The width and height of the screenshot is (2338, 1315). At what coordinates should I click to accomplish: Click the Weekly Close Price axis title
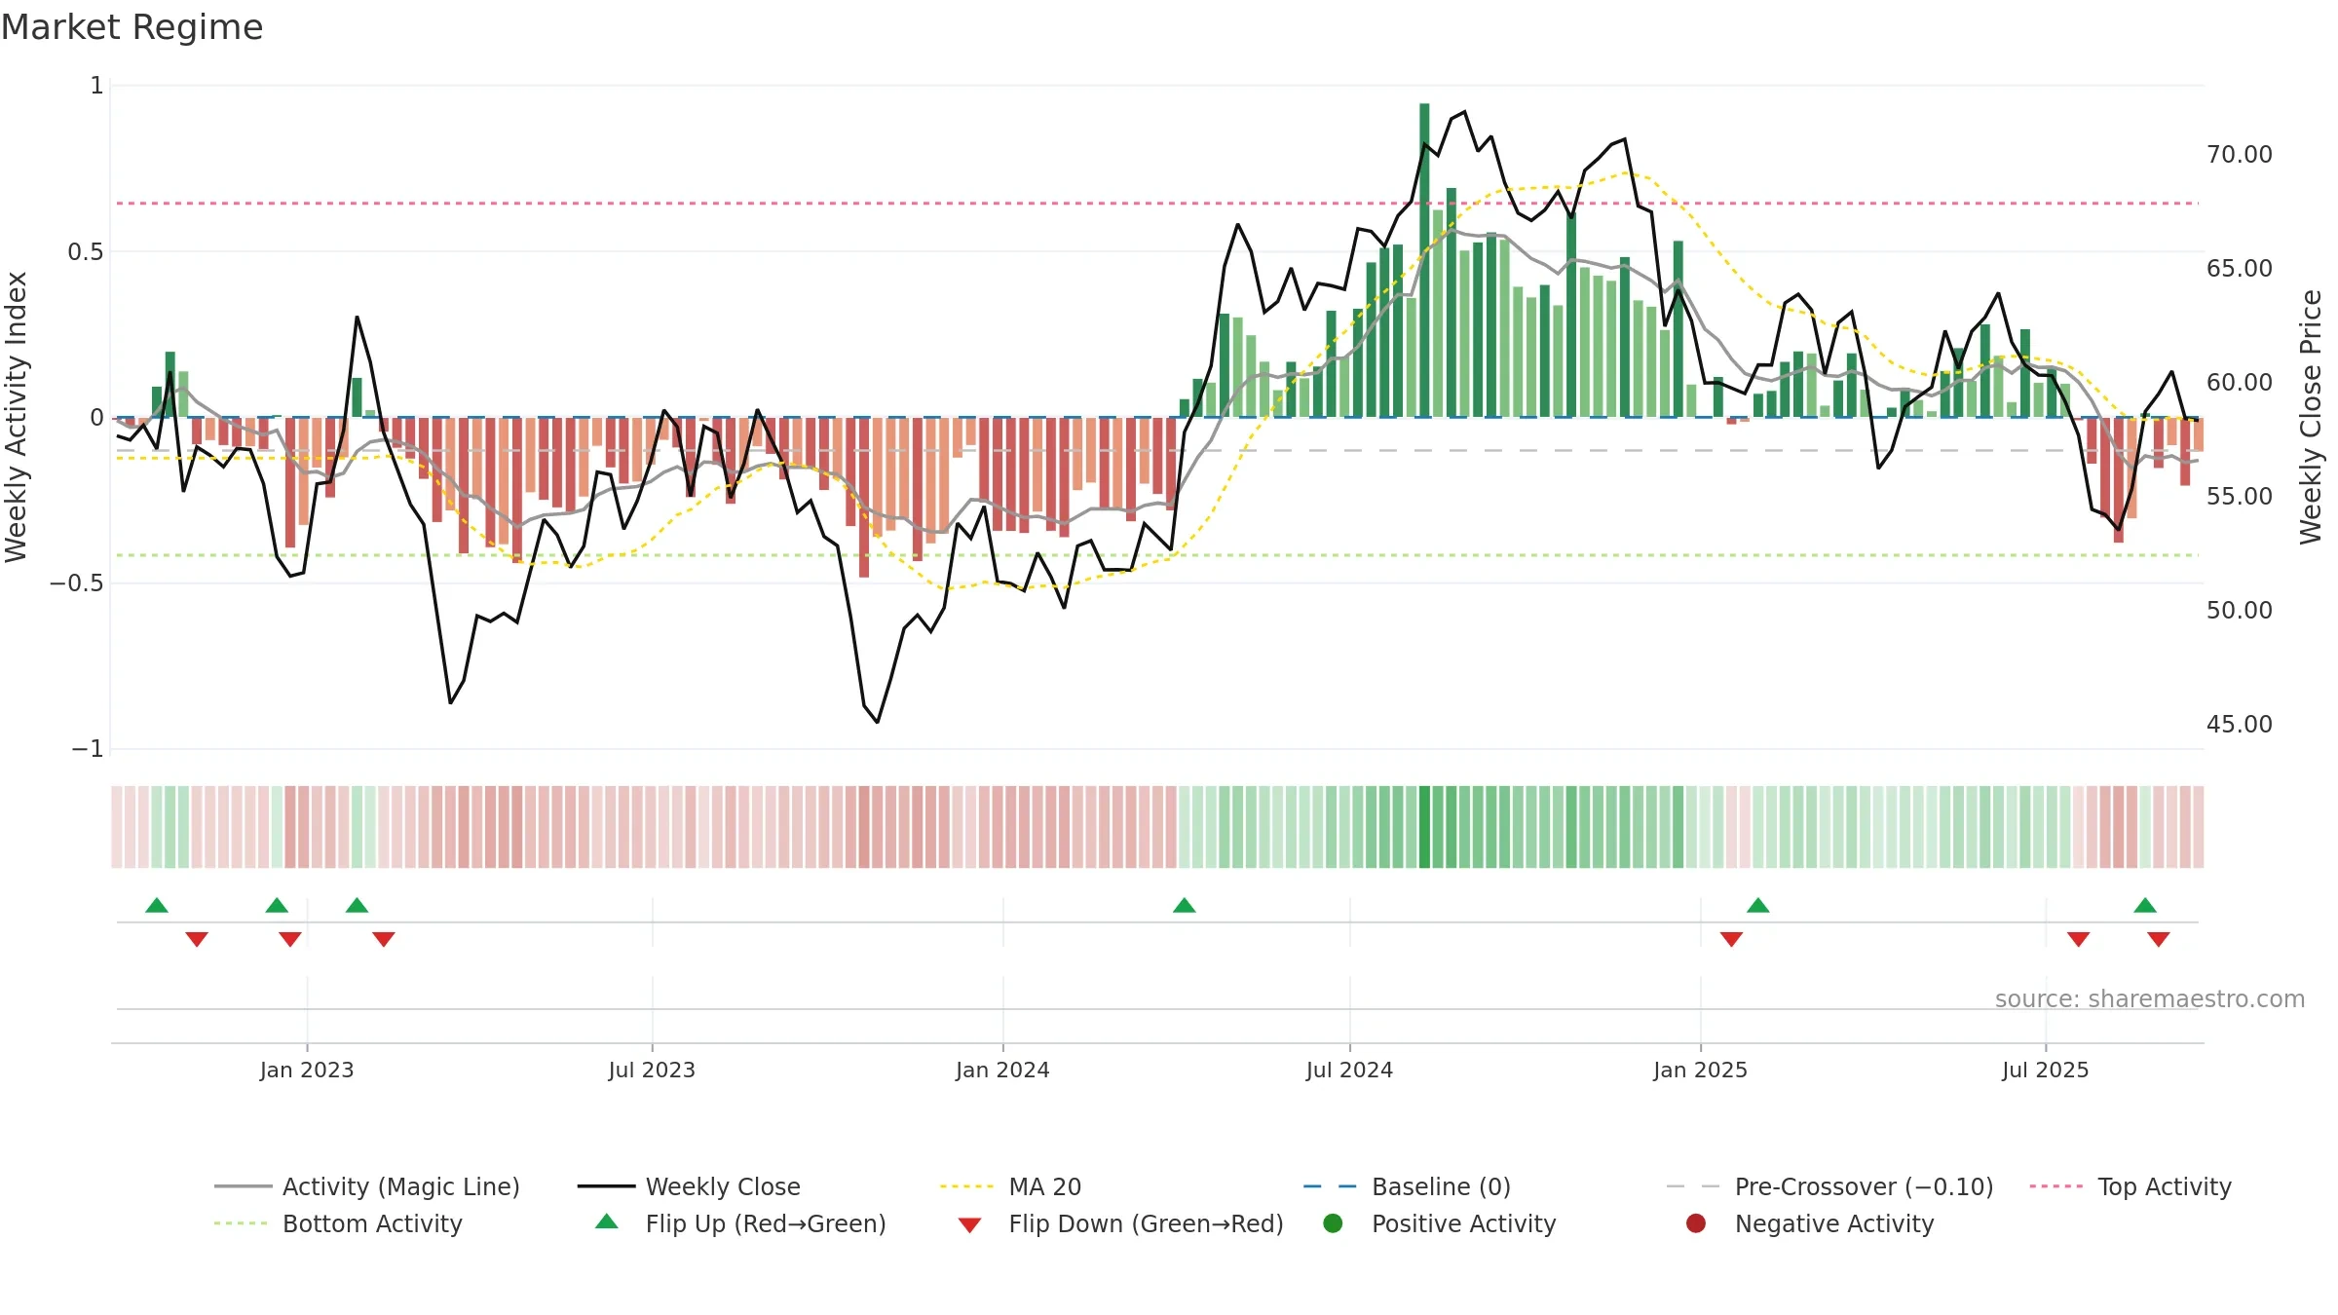(x=2311, y=417)
